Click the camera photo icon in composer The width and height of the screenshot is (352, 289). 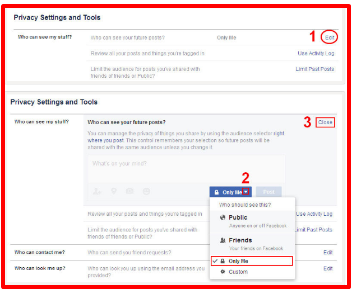(x=129, y=191)
